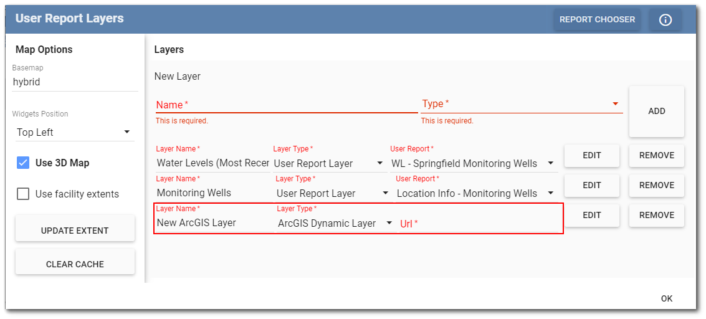
Task: Click the new layer Name field
Action: click(286, 104)
